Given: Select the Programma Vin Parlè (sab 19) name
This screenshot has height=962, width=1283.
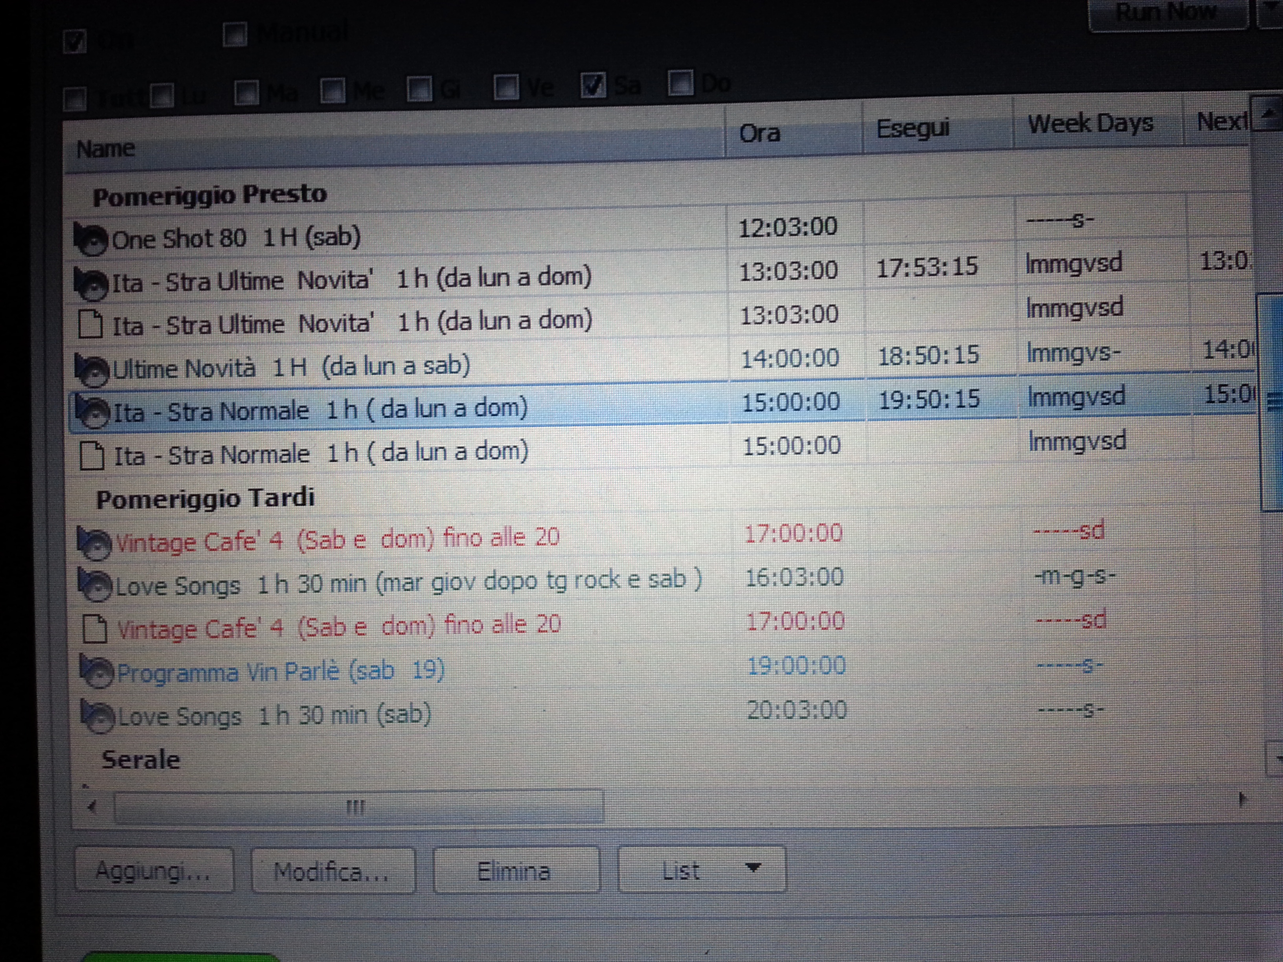Looking at the screenshot, I should 281,672.
